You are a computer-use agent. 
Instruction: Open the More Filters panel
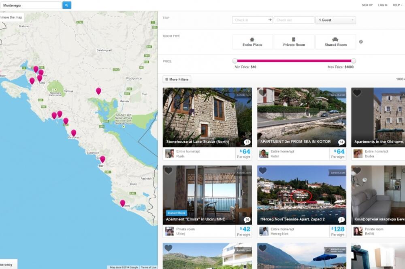coord(177,79)
